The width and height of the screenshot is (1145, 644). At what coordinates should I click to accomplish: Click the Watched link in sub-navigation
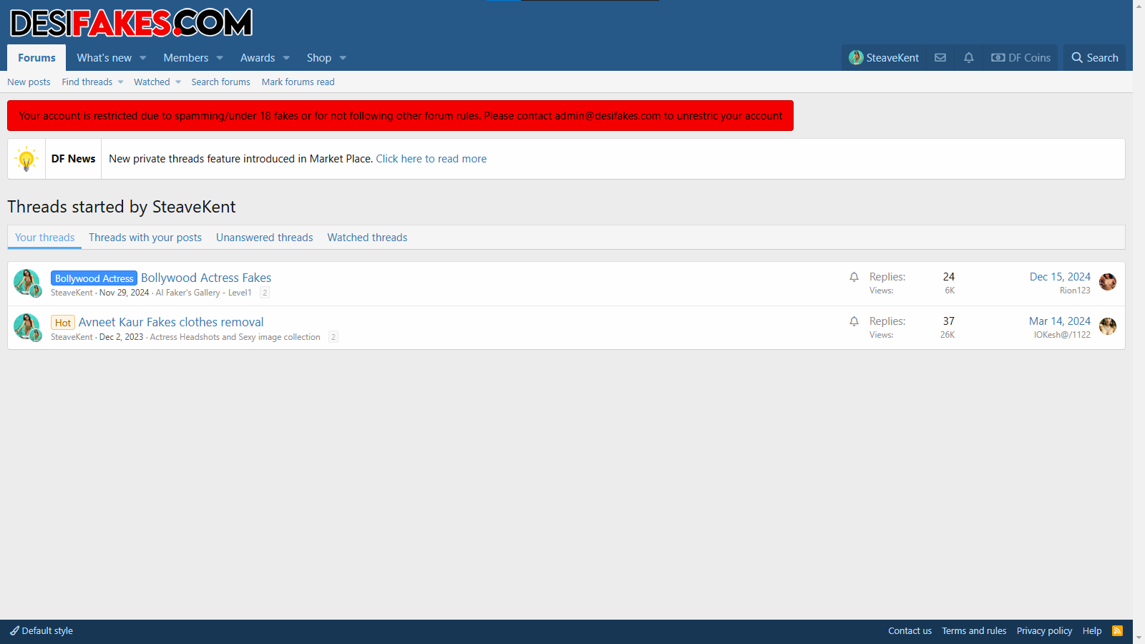(152, 82)
